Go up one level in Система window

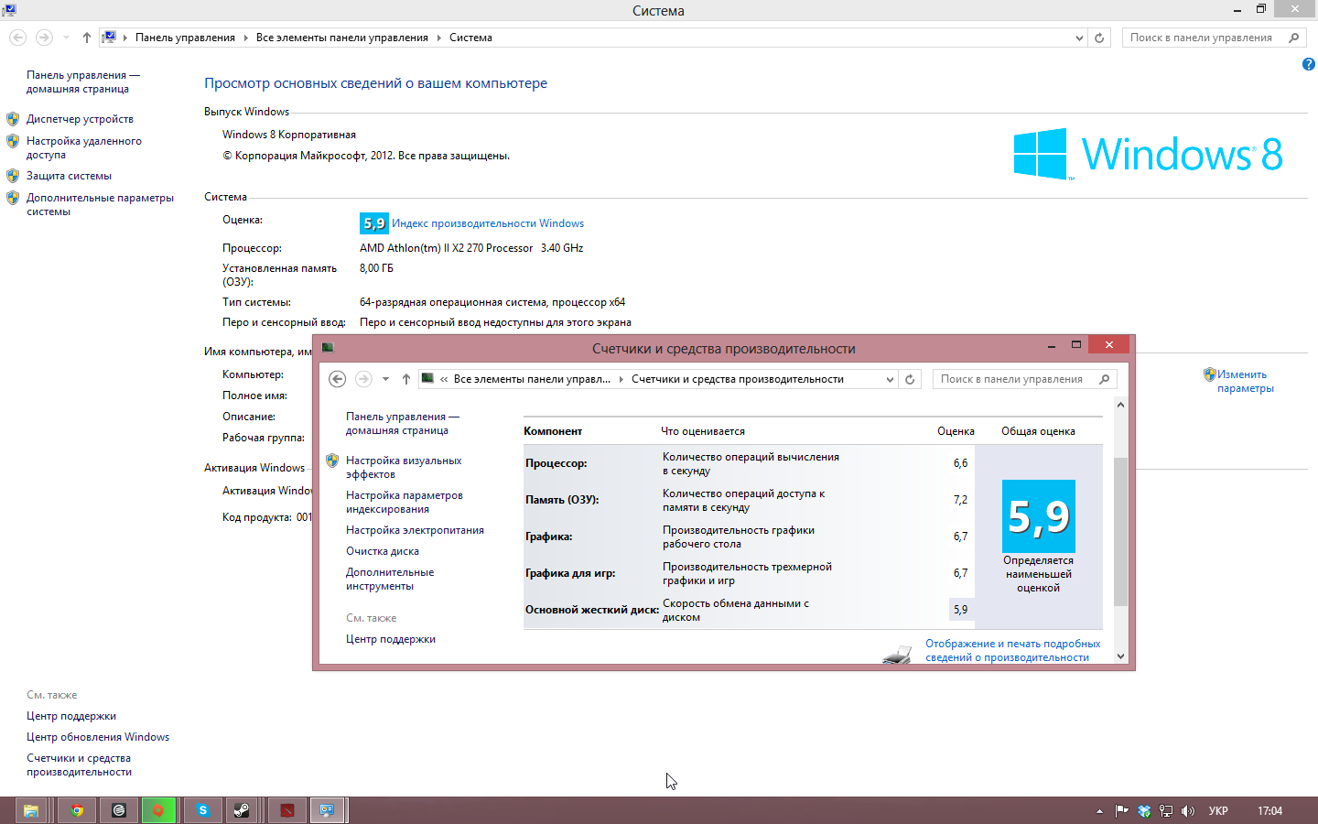pyautogui.click(x=87, y=38)
